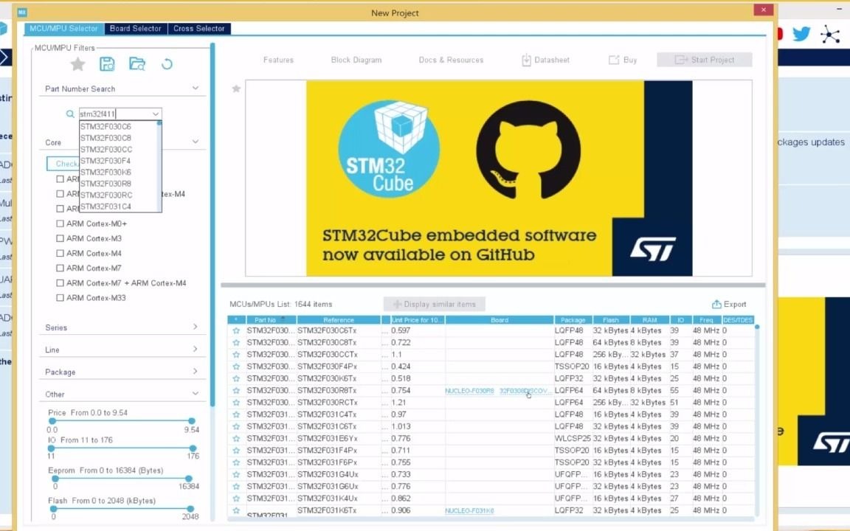Enable the ARM Cortex-M33 filter
Image resolution: width=850 pixels, height=531 pixels.
pos(60,297)
